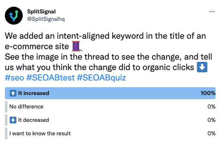Click the purple thread spool emoji

tap(77, 46)
